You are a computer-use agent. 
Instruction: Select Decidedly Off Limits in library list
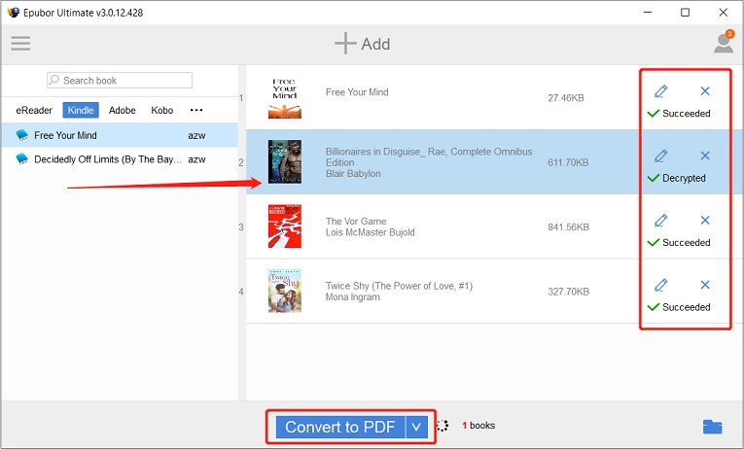point(120,159)
